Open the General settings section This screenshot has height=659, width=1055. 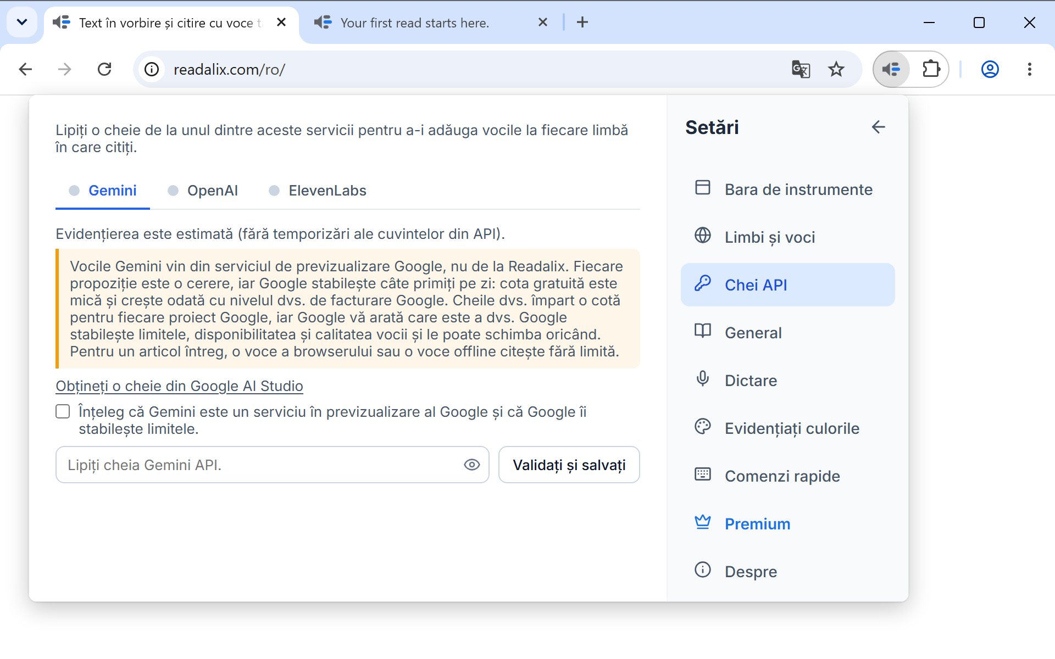click(787, 333)
